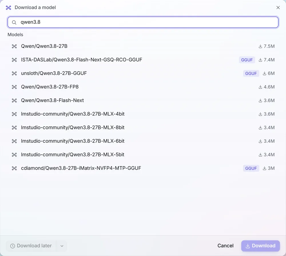Click the Download later button
Screen dimensions: 286x256
coord(31,246)
